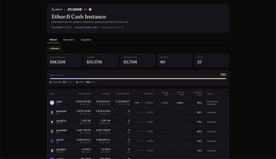Click USDC total supplied 6,041,879.85
276x159 pixels.
[x=84, y=101]
